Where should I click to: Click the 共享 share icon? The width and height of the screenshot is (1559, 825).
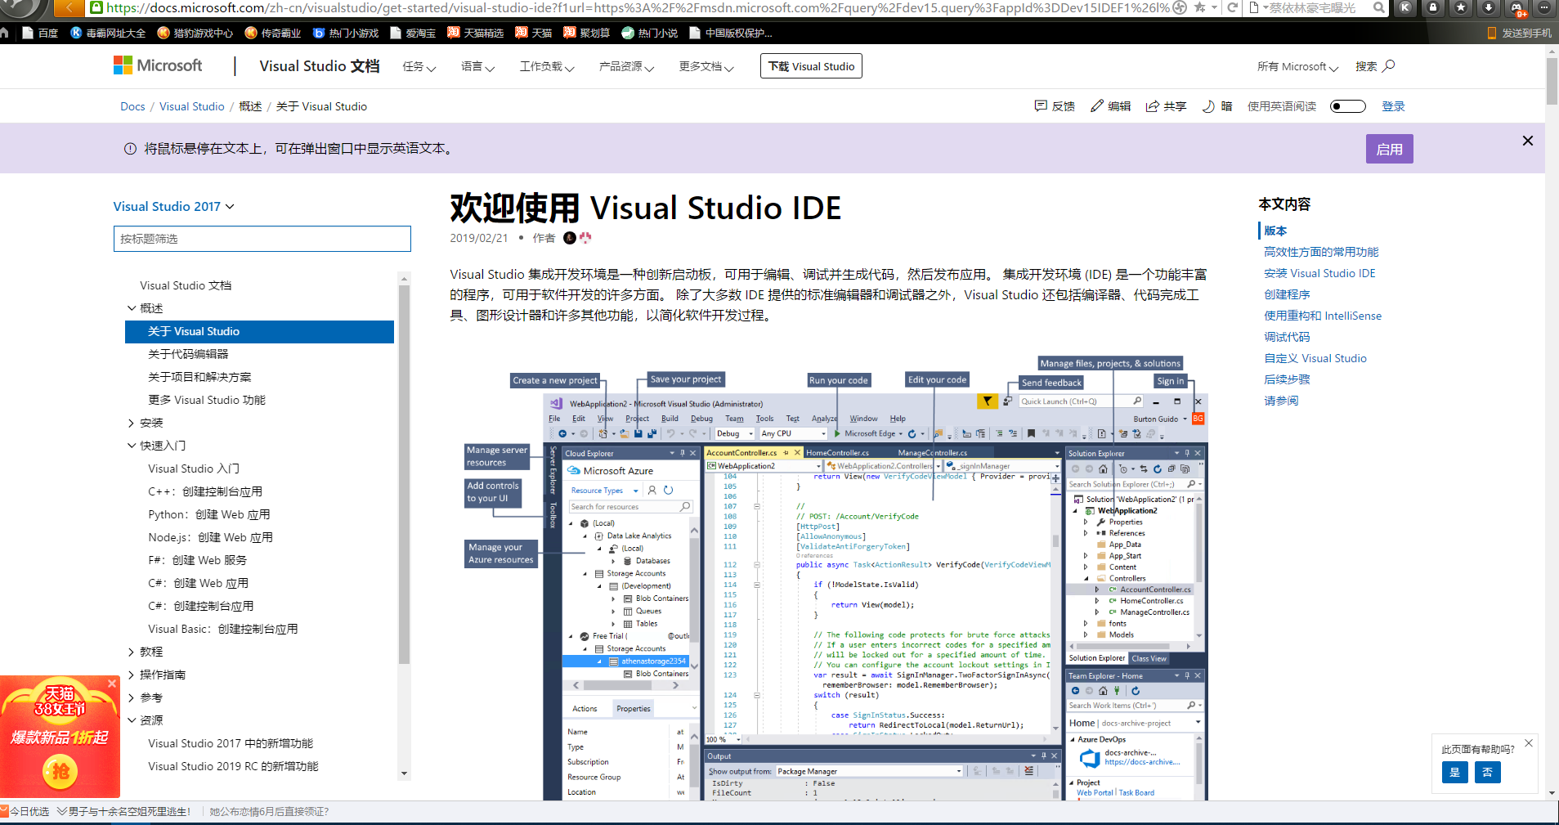click(x=1153, y=105)
